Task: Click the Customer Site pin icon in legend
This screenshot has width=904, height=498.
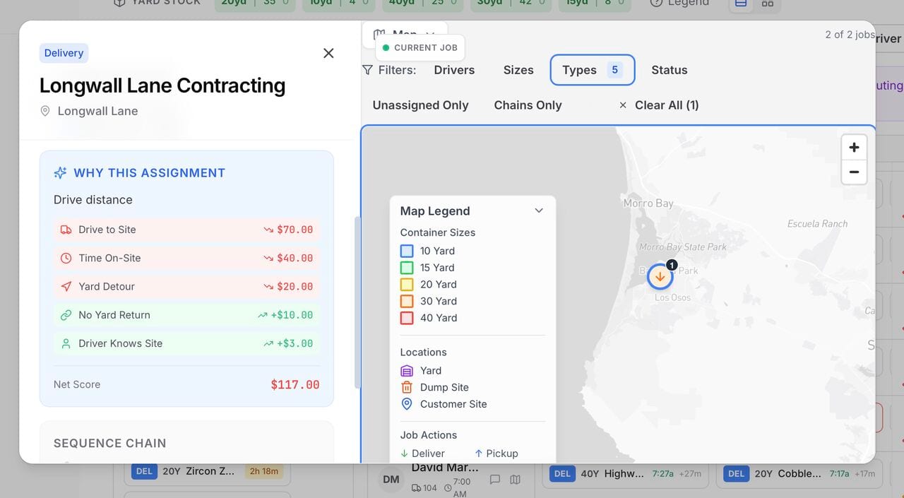Action: click(407, 404)
